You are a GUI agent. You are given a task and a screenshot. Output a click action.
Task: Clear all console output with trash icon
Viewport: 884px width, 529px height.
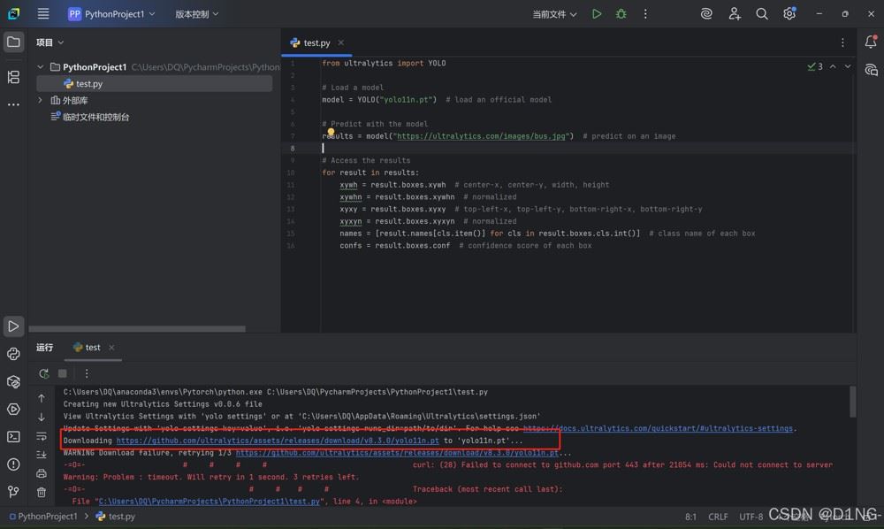click(x=42, y=492)
